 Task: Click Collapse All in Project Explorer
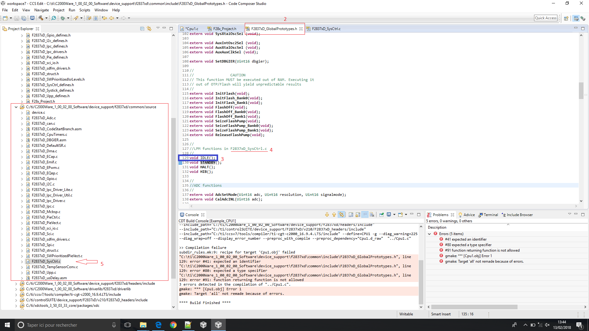(x=142, y=29)
